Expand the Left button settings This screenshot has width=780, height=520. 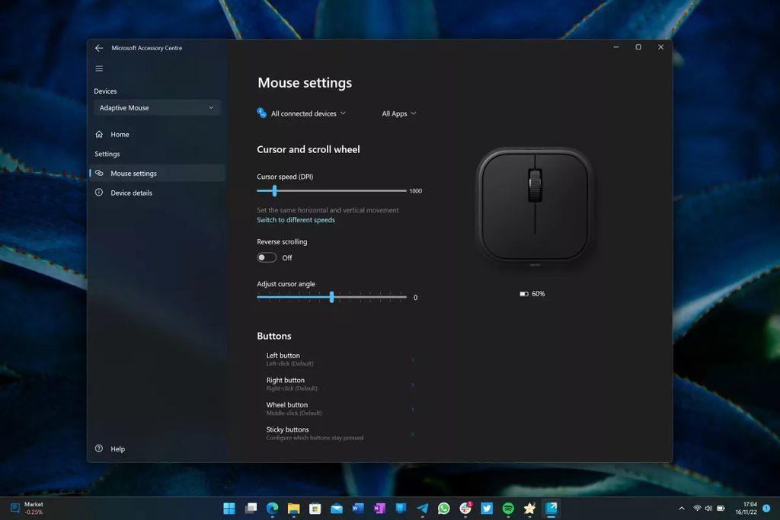click(339, 359)
